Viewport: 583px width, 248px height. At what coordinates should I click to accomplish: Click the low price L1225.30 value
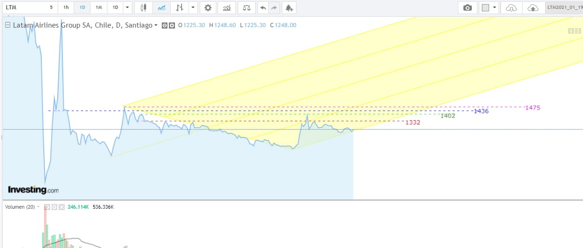coord(253,25)
